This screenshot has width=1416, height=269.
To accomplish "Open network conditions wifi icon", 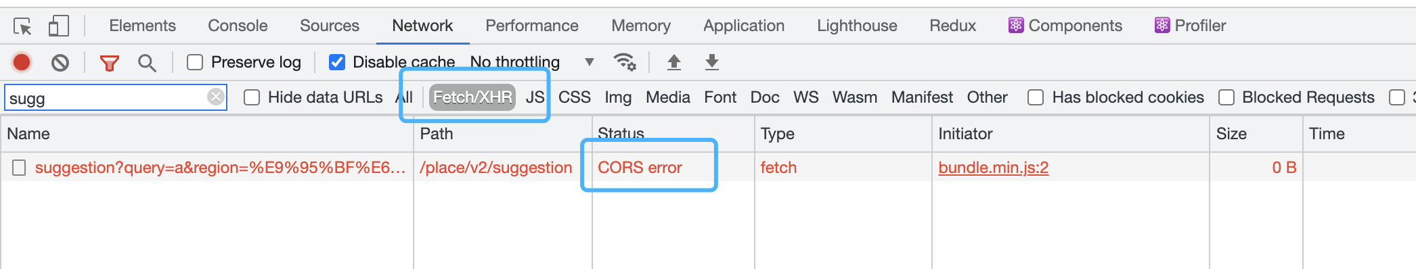I will tap(624, 62).
